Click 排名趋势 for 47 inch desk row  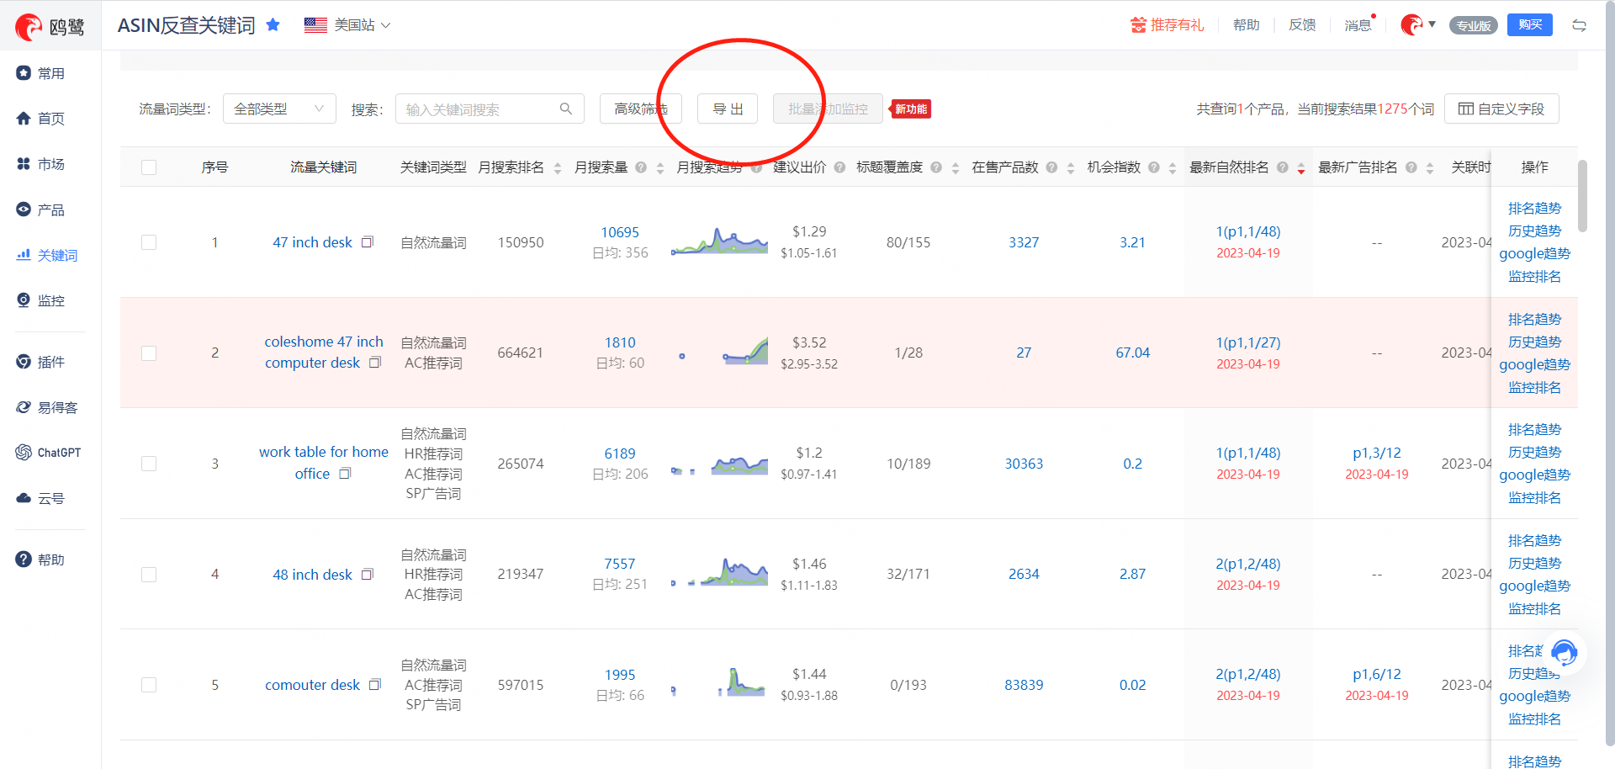1534,208
